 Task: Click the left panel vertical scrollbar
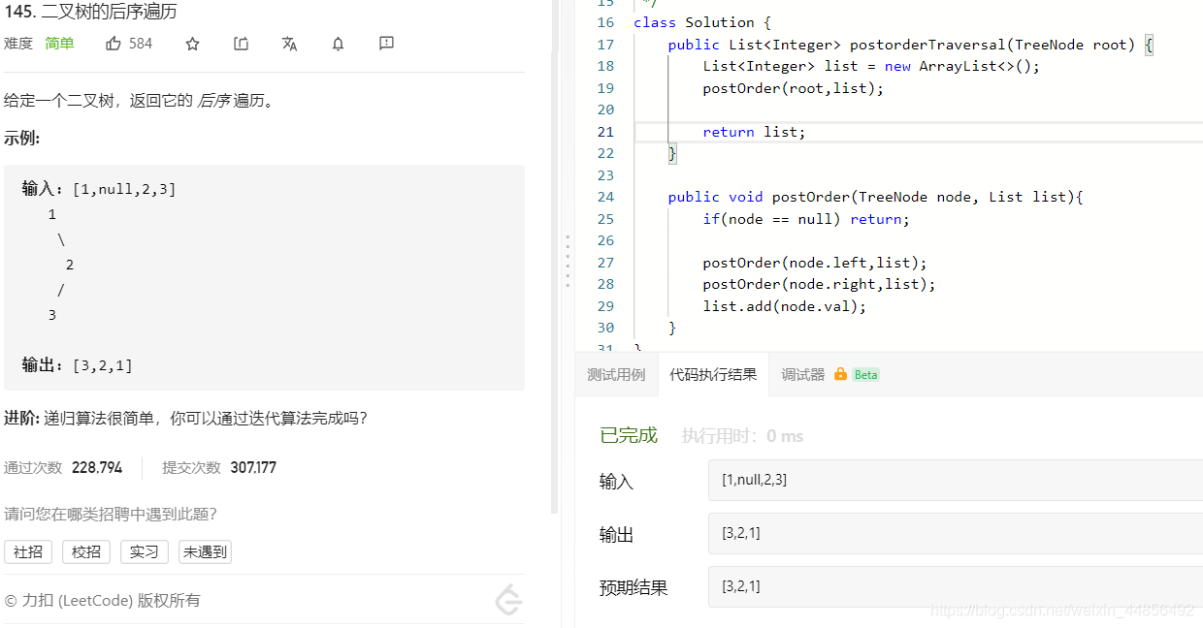coord(555,257)
